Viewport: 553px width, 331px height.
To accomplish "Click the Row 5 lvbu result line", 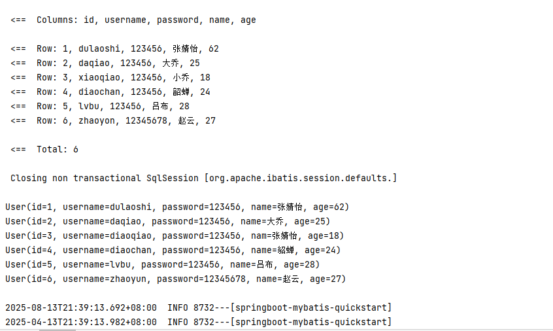I will pos(101,106).
